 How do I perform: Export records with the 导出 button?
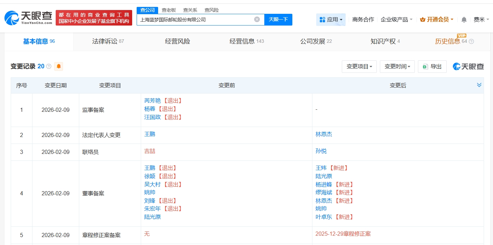432,67
